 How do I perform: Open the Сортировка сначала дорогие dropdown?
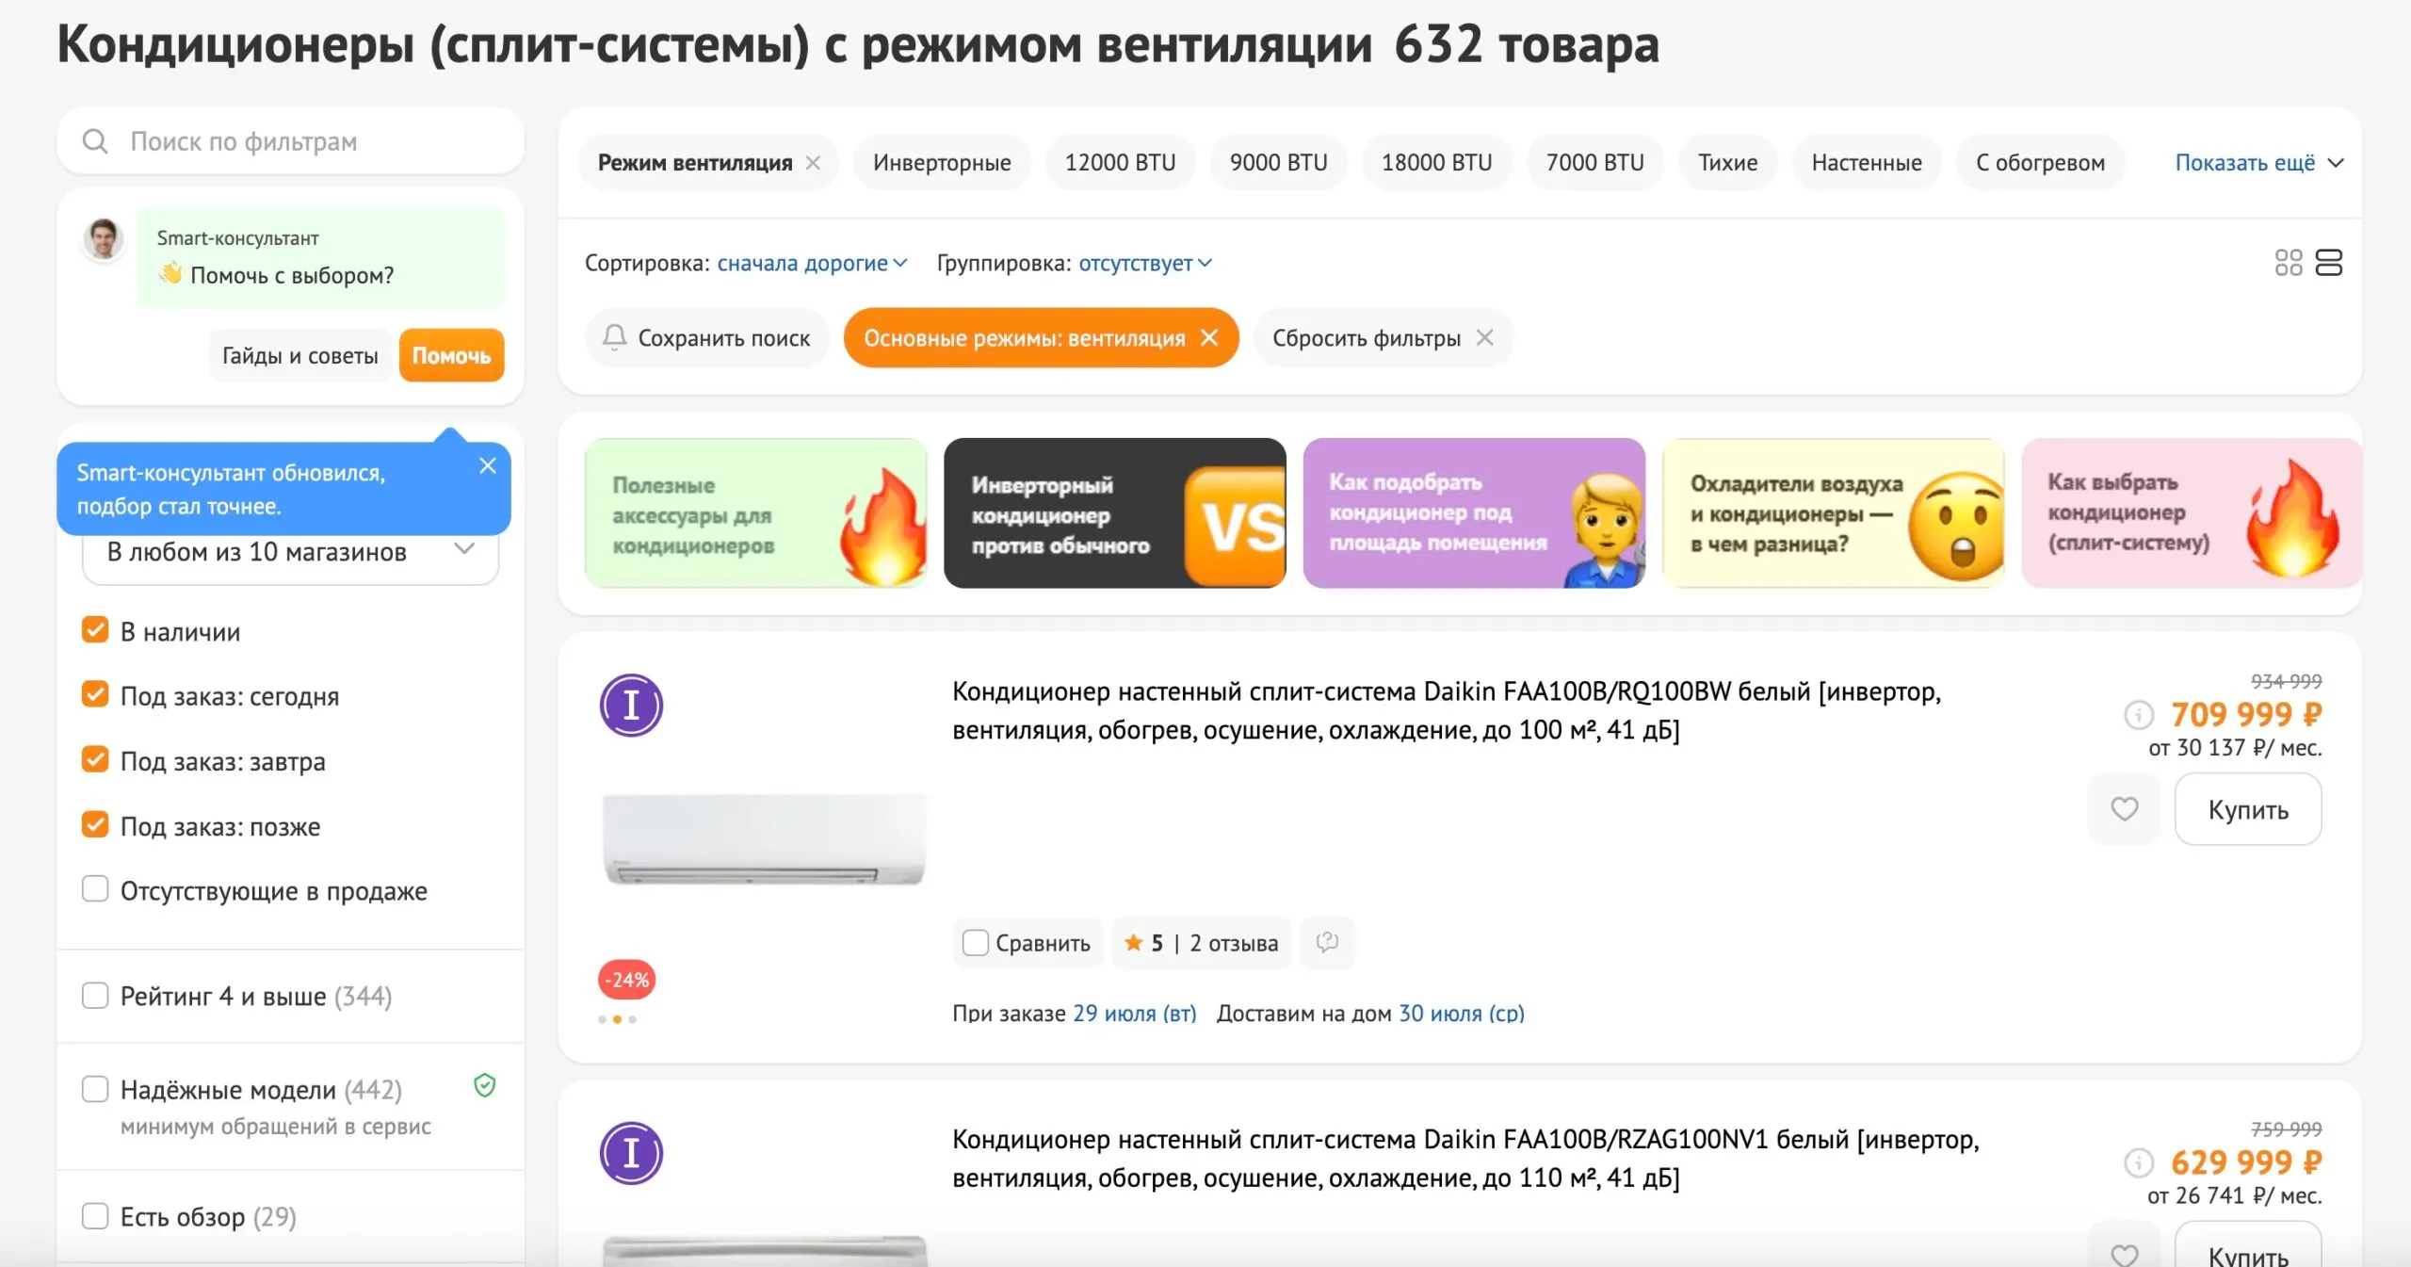tap(811, 264)
